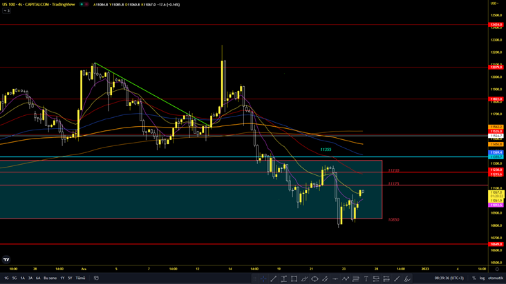Image resolution: width=506 pixels, height=284 pixels.
Task: Set range to 5Y
Action: [x=70, y=278]
